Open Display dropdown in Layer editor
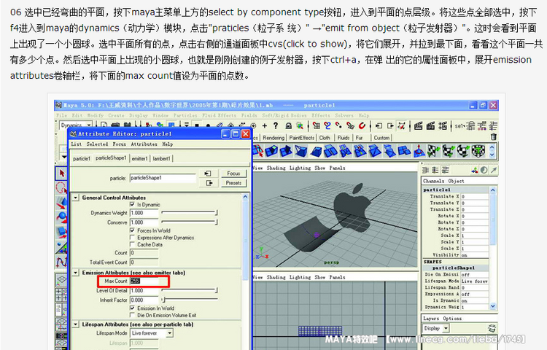 (x=435, y=328)
